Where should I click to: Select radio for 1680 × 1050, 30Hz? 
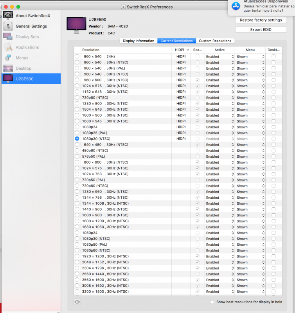tap(77, 227)
